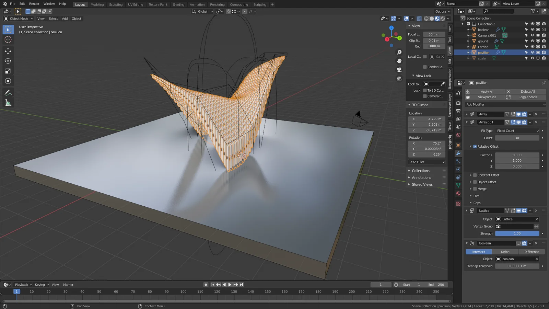Open the Modifier Properties wrench tab
549x309 pixels.
click(x=458, y=153)
